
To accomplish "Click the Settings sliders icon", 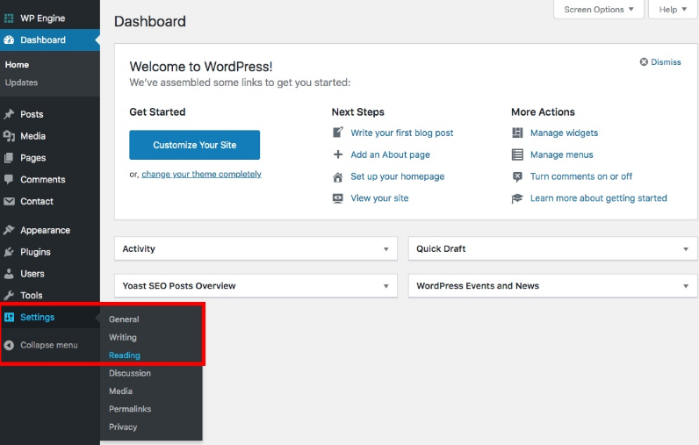I will point(9,317).
